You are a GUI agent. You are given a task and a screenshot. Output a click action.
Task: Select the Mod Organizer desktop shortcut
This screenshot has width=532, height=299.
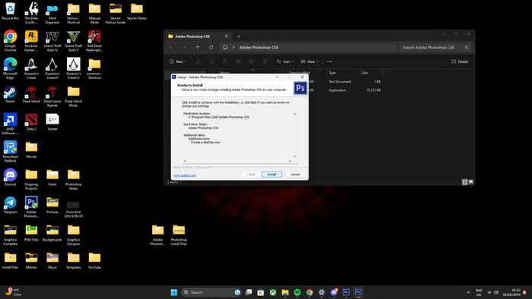52,13
